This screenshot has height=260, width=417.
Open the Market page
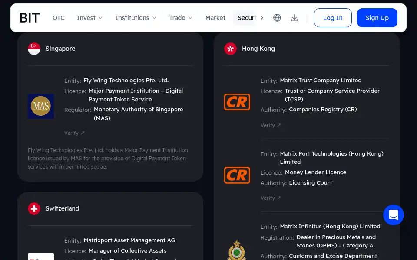tap(215, 18)
